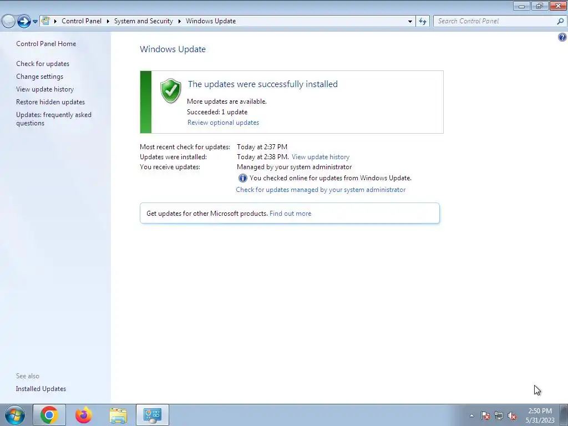Expand arrow before Control Panel breadcrumb
The height and width of the screenshot is (426, 568).
pyautogui.click(x=55, y=22)
